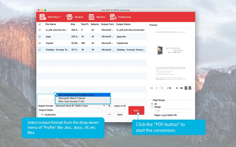This screenshot has height=147, width=236.
Task: Open the Add File(s) dropdown arrow
Action: (x=60, y=17)
